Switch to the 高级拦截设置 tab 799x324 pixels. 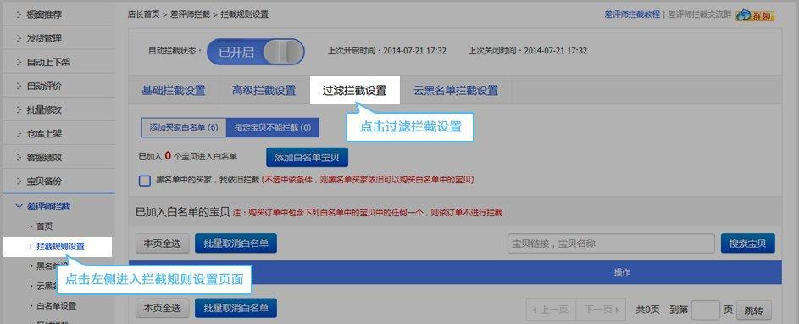(x=264, y=91)
